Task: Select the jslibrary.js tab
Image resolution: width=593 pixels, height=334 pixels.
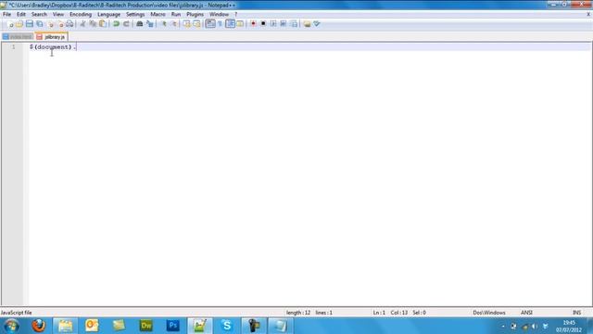Action: click(51, 37)
